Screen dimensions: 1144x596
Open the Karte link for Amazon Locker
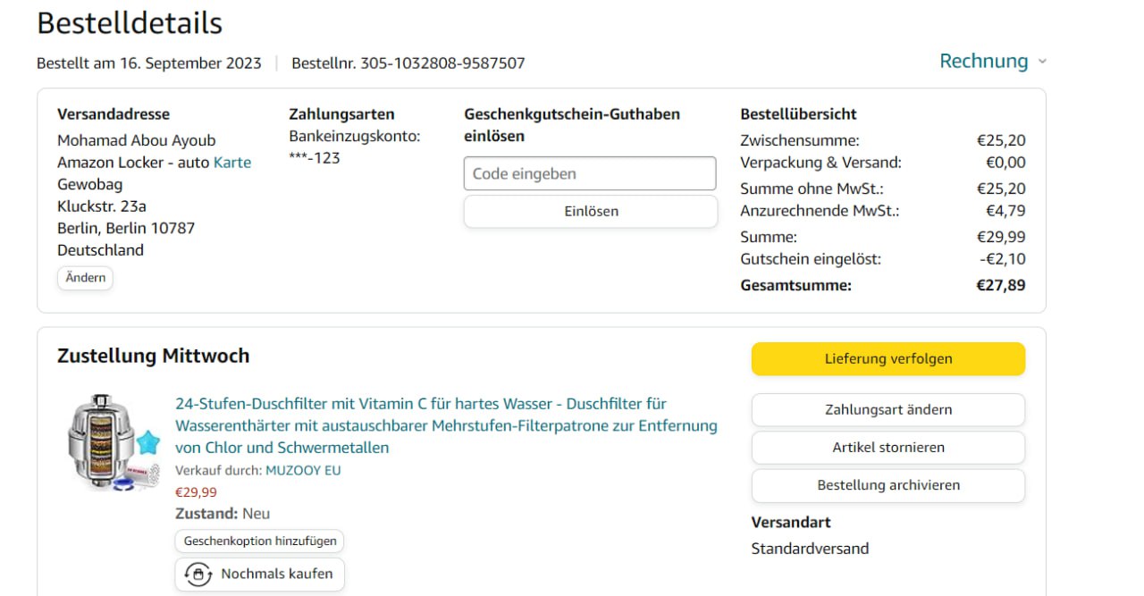232,163
